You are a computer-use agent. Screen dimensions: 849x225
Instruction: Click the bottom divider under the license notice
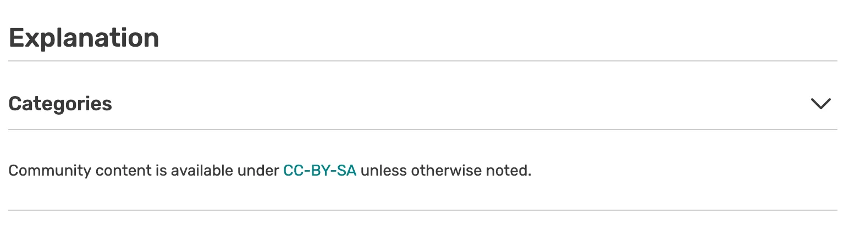422,210
